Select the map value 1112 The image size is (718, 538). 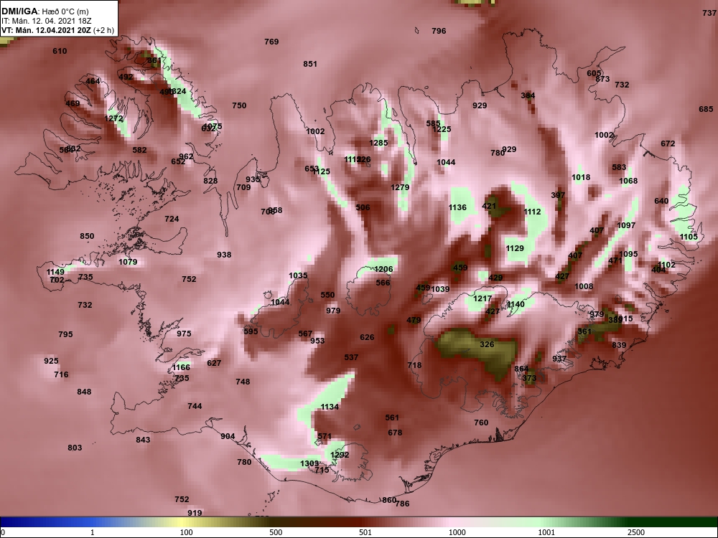tap(532, 212)
